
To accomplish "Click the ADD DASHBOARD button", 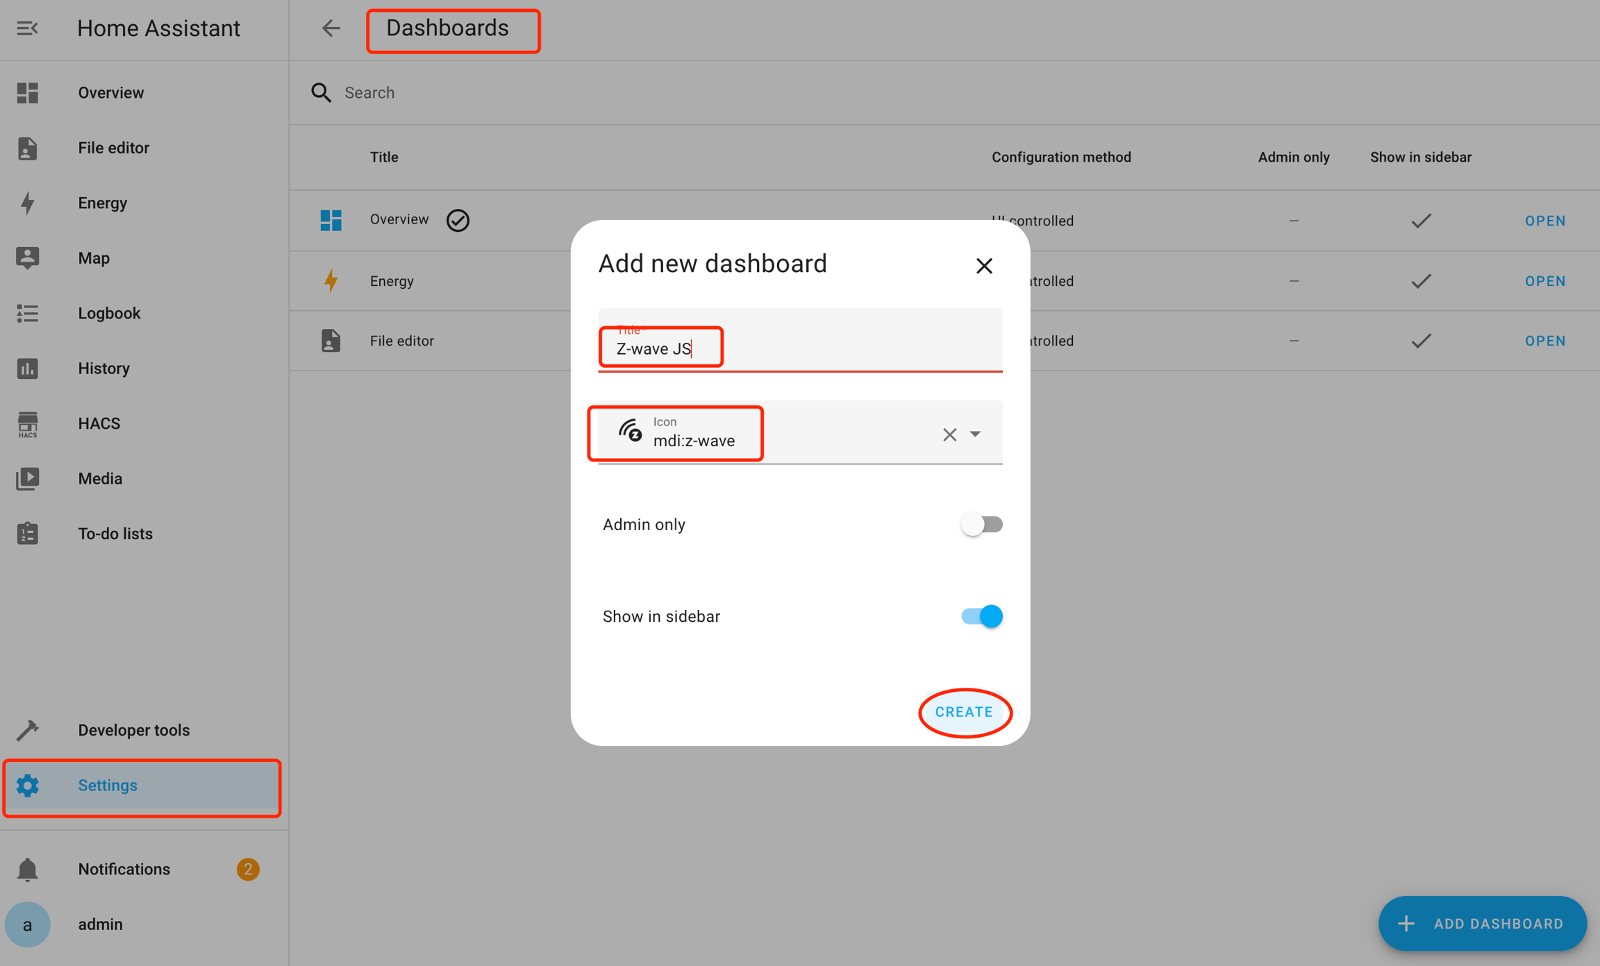I will point(1482,924).
